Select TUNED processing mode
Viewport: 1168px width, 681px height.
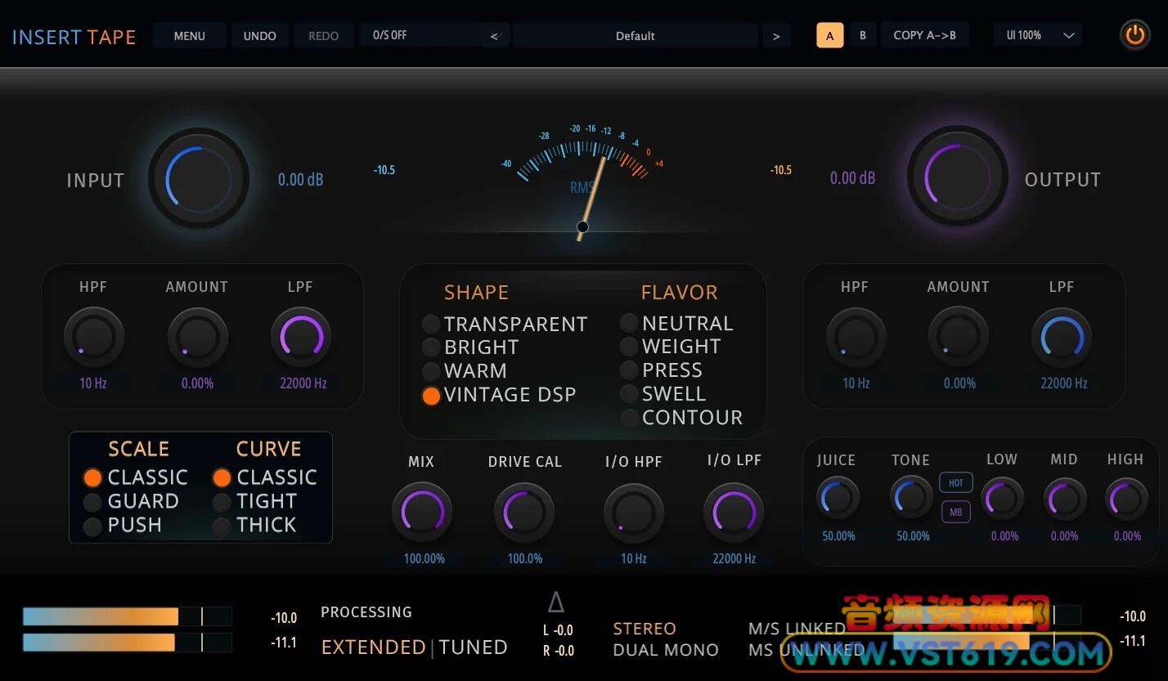coord(473,647)
